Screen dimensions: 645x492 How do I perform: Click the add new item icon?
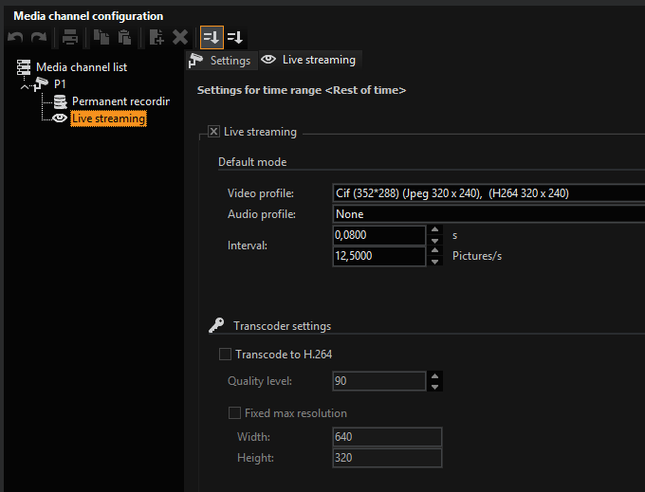(x=157, y=38)
